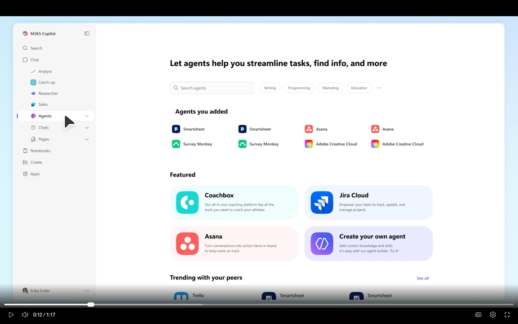Click See all for trending agents
The height and width of the screenshot is (324, 518).
(x=422, y=278)
